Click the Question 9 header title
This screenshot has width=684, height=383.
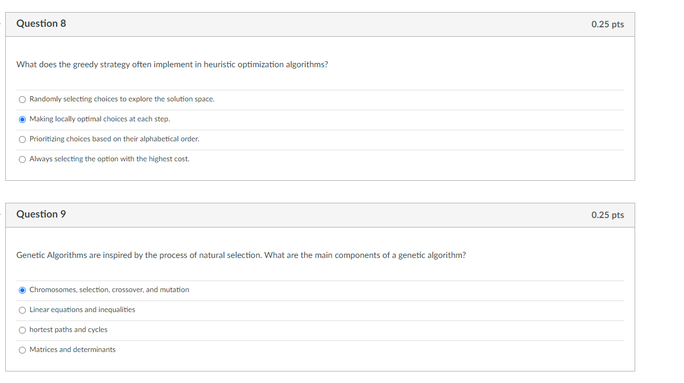42,214
